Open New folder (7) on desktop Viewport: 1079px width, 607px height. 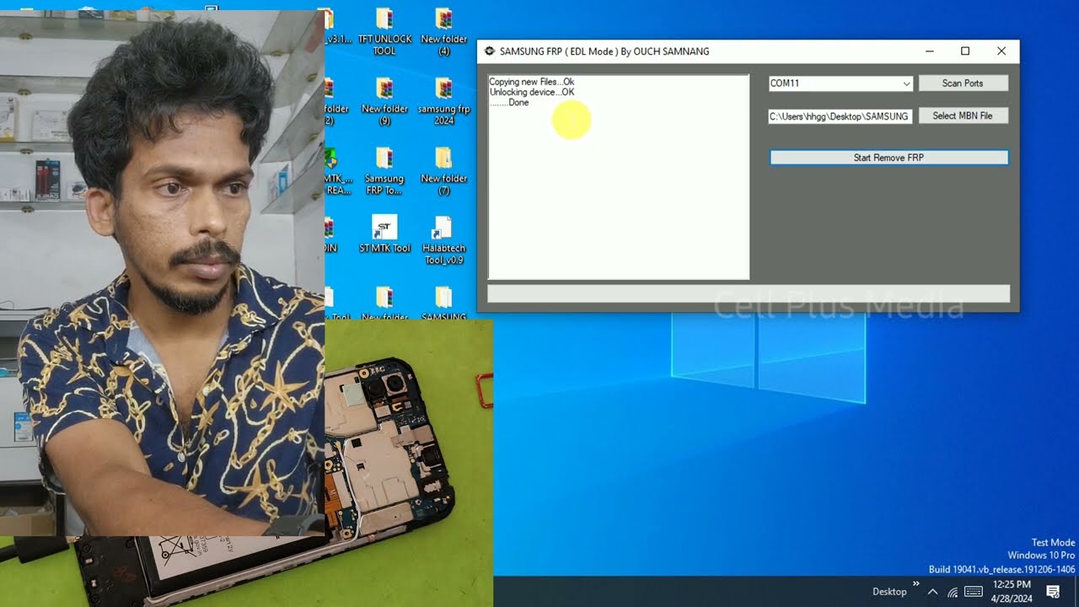(x=443, y=171)
